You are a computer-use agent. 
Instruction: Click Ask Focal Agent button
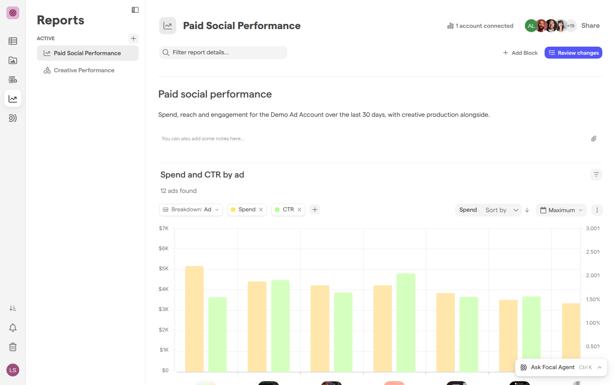[x=561, y=367]
